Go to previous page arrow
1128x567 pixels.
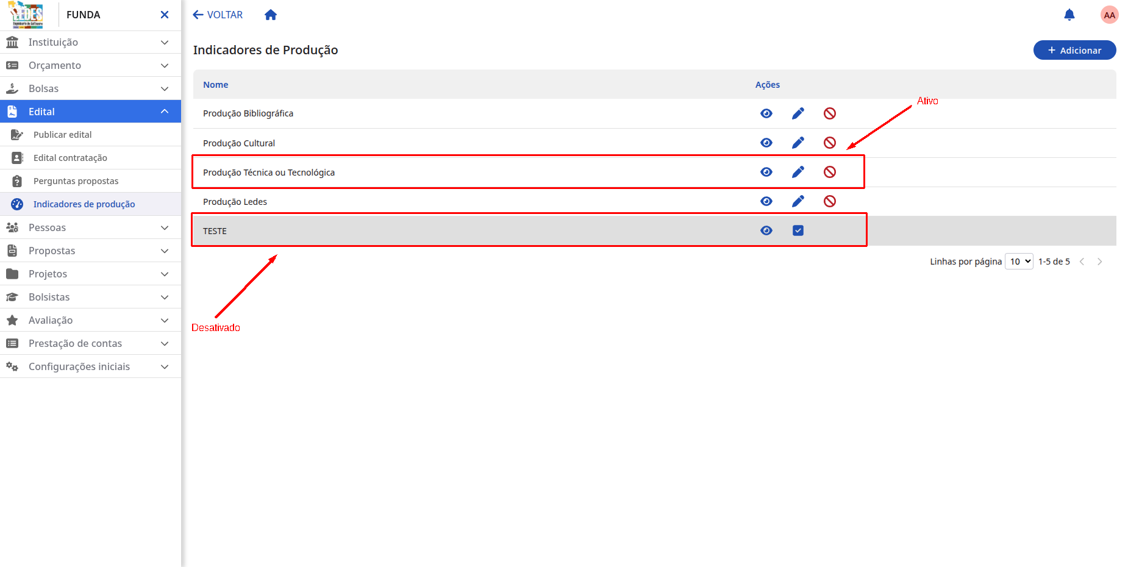coord(1082,262)
